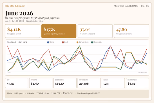
Task: Click the CLICKS 1,211 tile
Action: pos(113,83)
